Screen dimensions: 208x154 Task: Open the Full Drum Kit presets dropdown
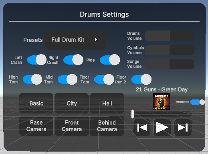coord(76,40)
